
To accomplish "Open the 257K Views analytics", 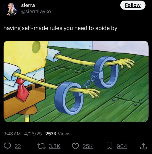I will pyautogui.click(x=58, y=134).
